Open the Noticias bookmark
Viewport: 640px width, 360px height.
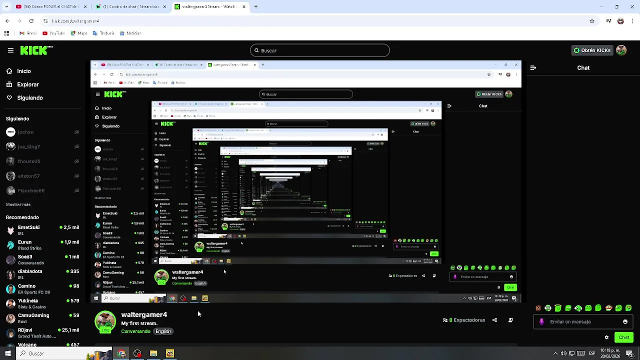point(130,33)
